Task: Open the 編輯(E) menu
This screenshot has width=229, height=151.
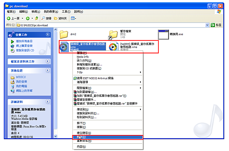Action: pyautogui.click(x=24, y=11)
